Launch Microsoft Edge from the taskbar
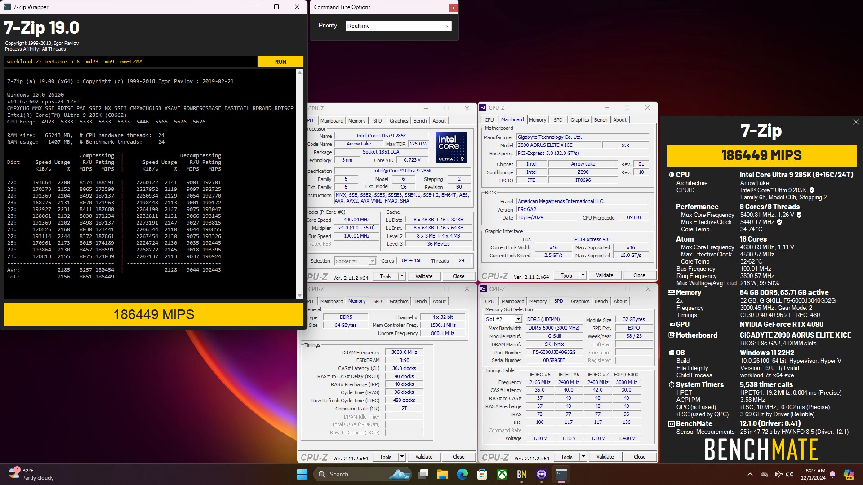Viewport: 863px width, 485px height. click(463, 474)
